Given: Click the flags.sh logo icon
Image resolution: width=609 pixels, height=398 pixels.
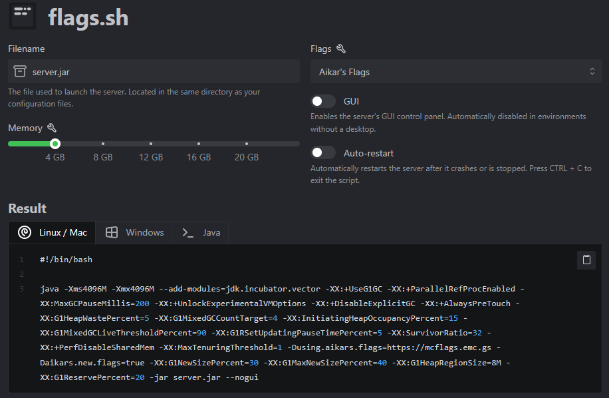Looking at the screenshot, I should 23,16.
